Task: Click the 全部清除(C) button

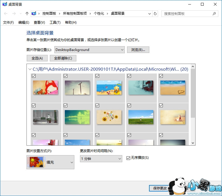Action: 63,58
